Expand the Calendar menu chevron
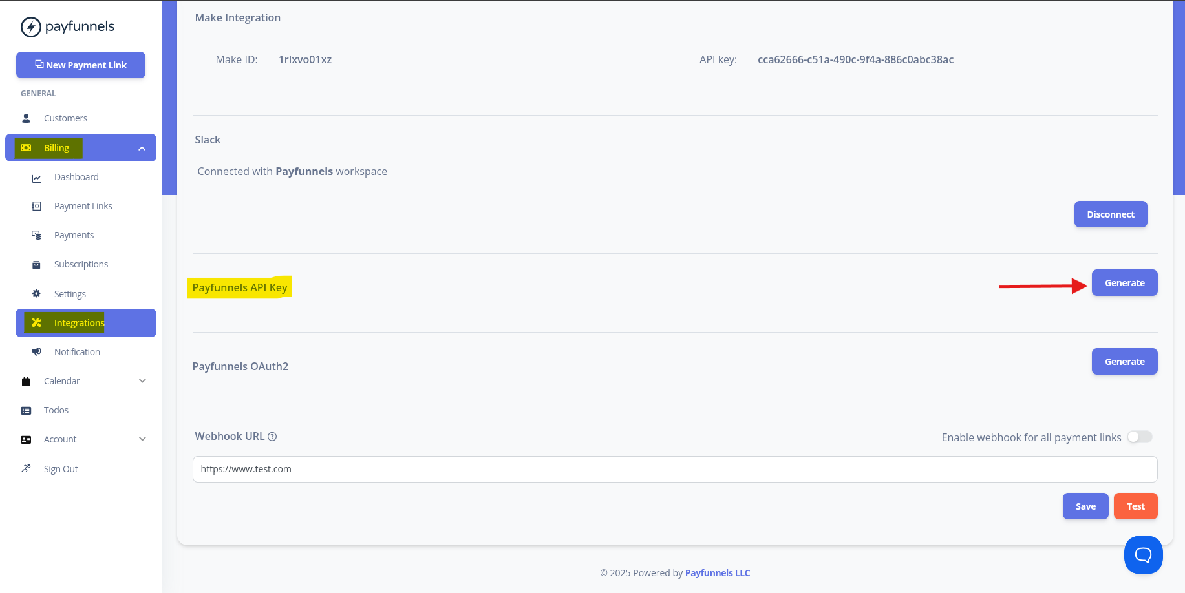This screenshot has height=593, width=1185. (142, 381)
